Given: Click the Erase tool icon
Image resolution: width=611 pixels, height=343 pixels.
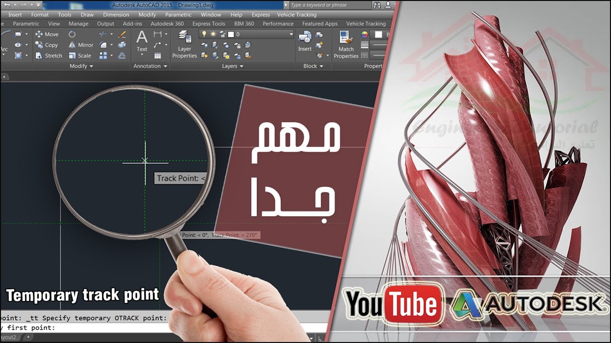Looking at the screenshot, I should (122, 34).
